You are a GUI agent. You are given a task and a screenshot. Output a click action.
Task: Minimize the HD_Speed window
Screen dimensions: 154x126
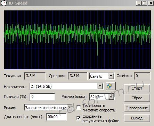[x=139, y=3]
